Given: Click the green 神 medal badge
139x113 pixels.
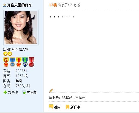Looking at the screenshot, I should (25, 62).
